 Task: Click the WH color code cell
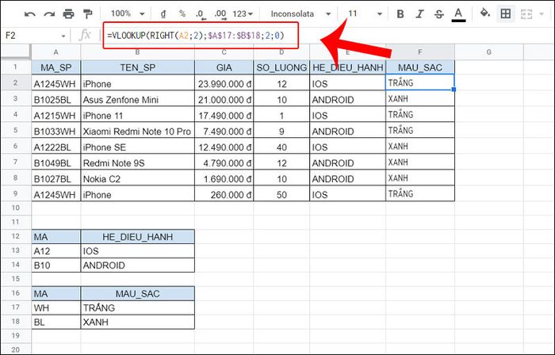point(56,307)
